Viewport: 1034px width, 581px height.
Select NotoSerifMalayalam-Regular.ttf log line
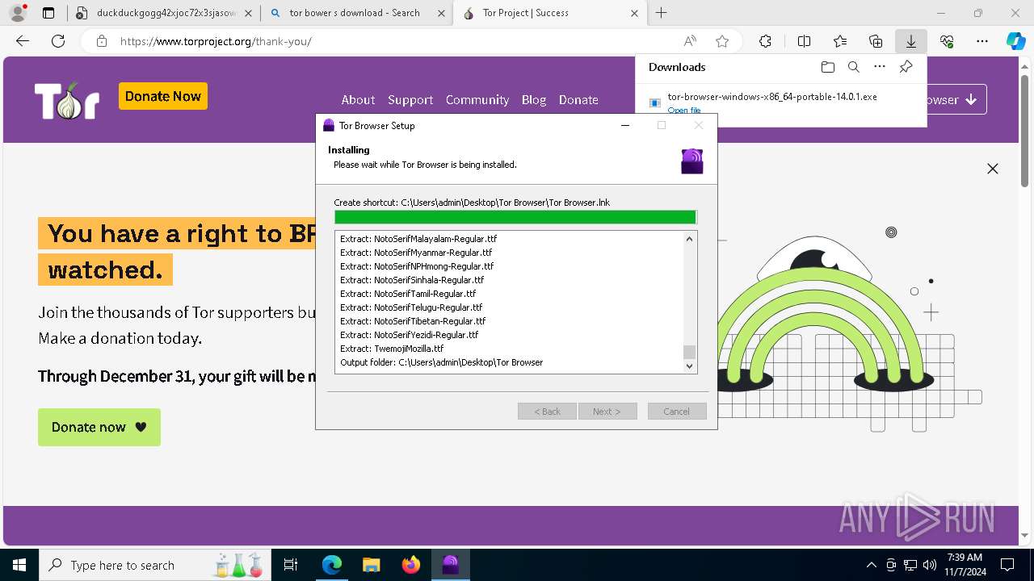tap(418, 239)
